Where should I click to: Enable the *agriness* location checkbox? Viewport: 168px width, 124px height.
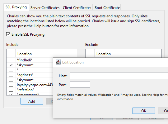(11, 75)
